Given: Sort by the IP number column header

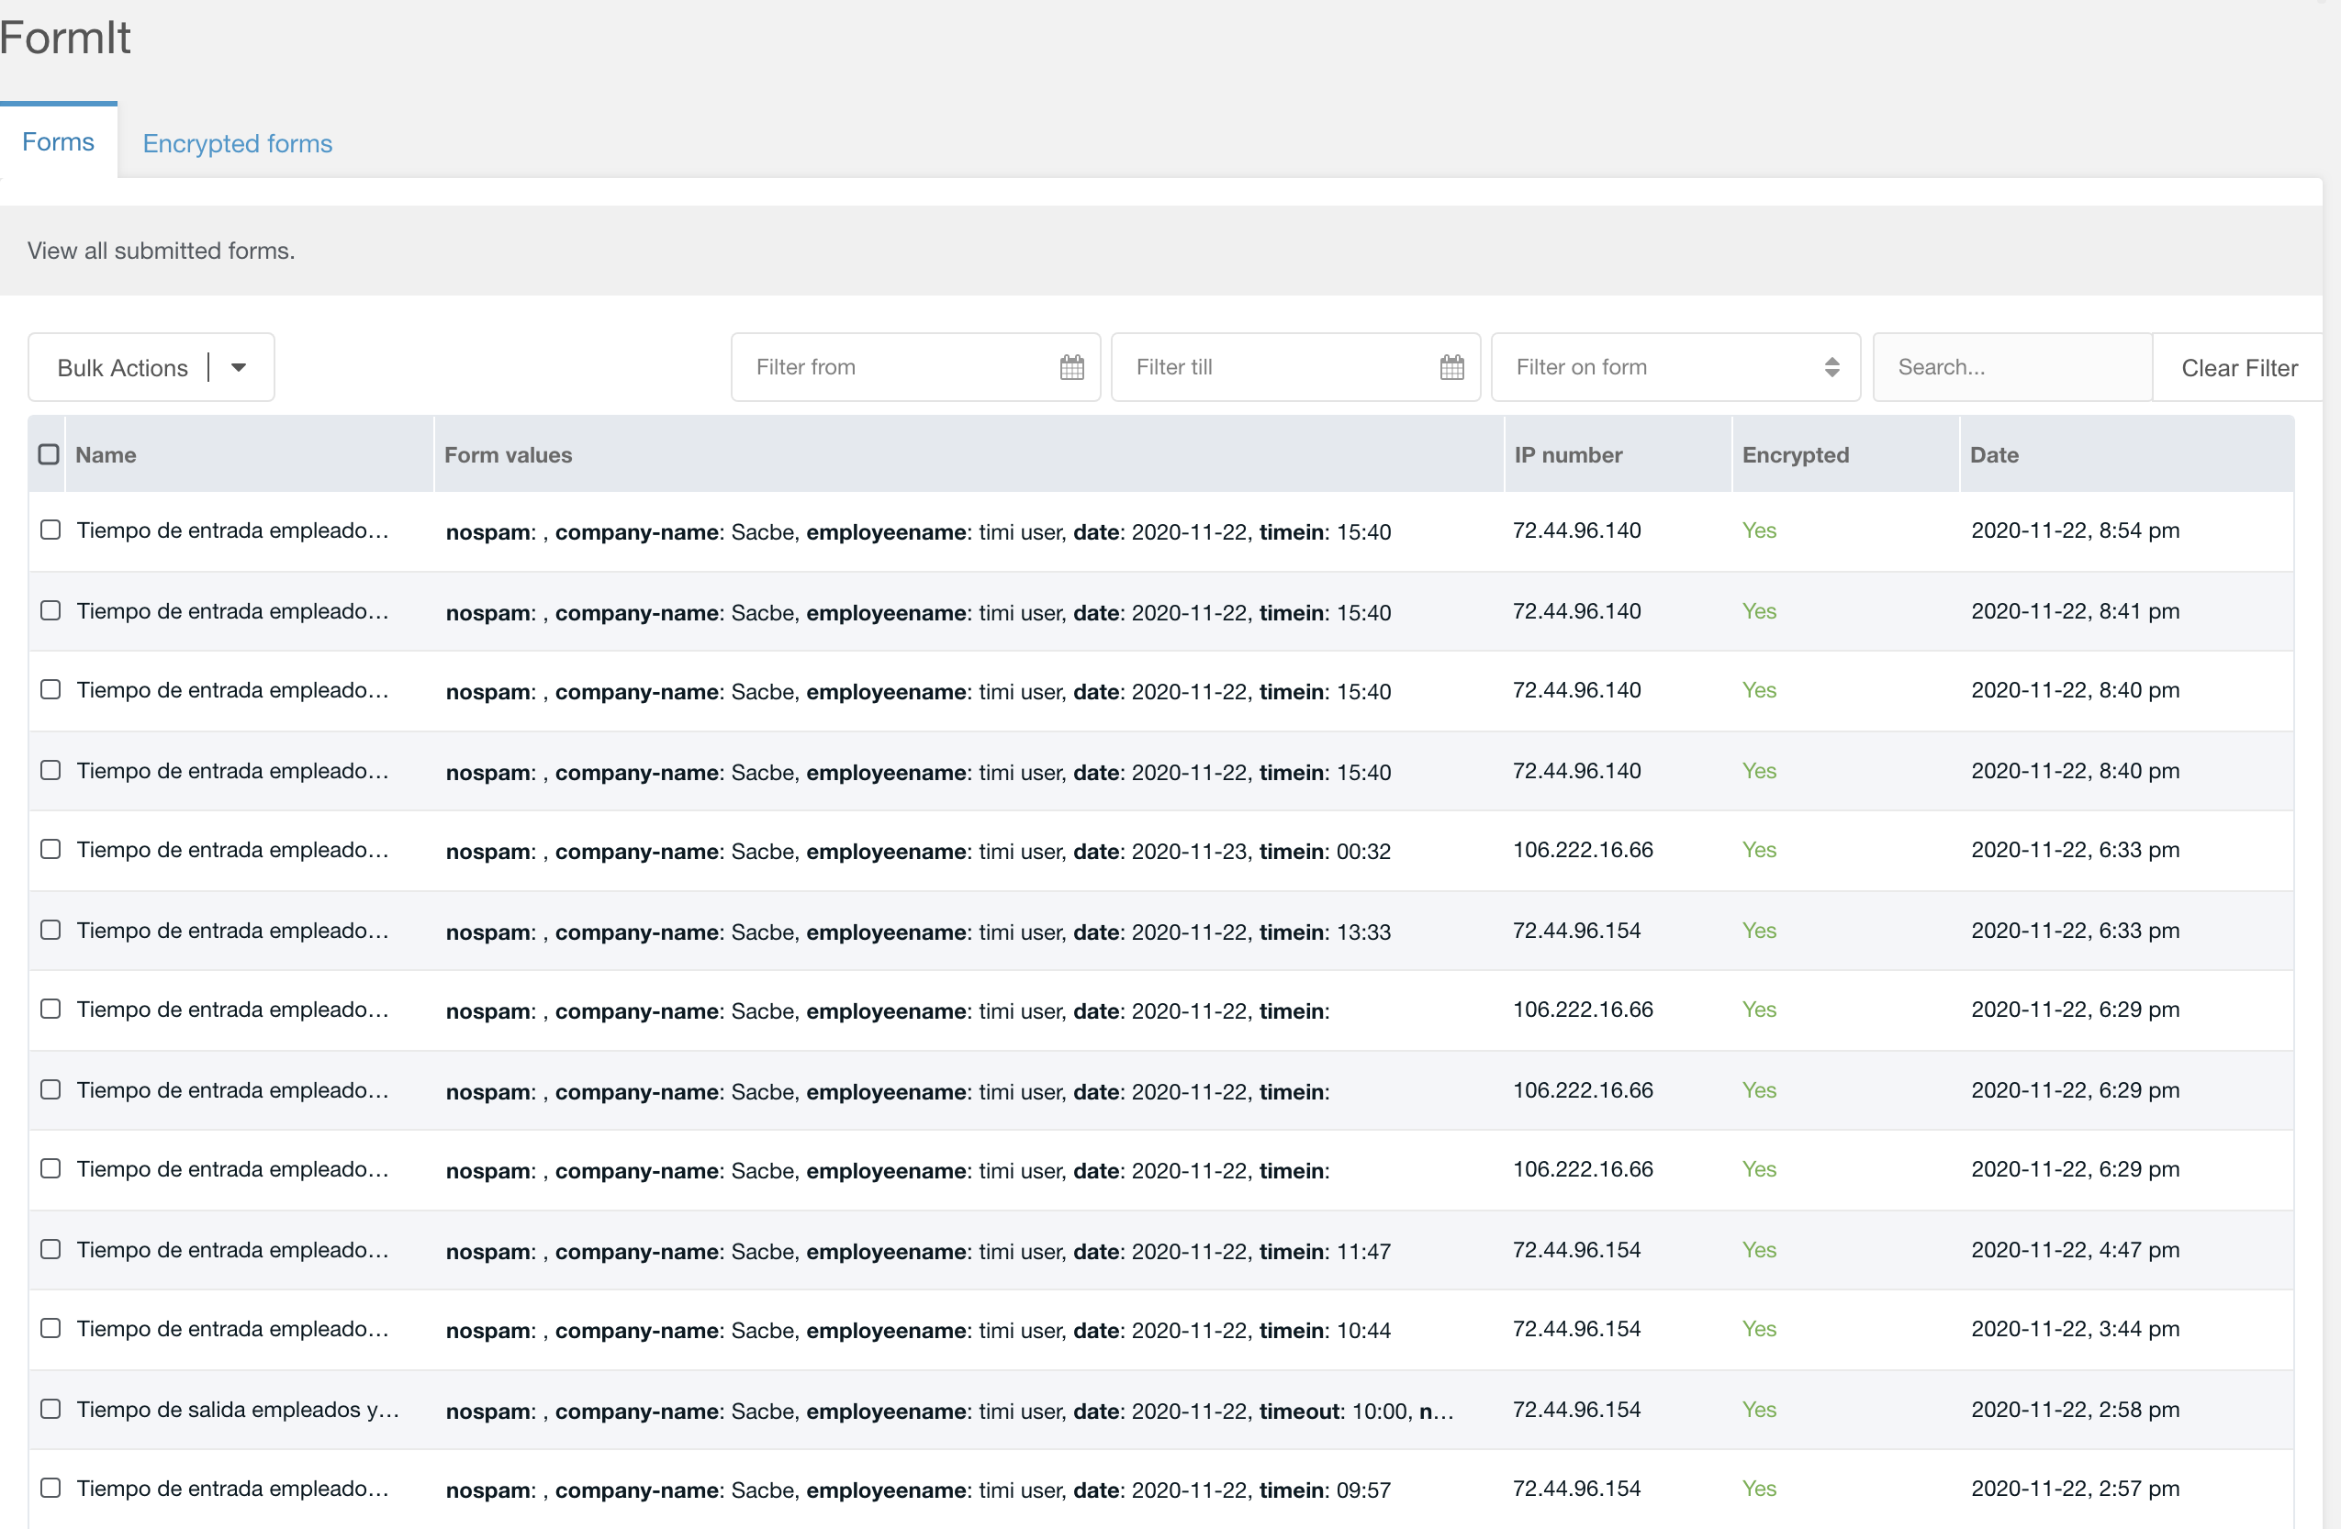Looking at the screenshot, I should coord(1568,454).
